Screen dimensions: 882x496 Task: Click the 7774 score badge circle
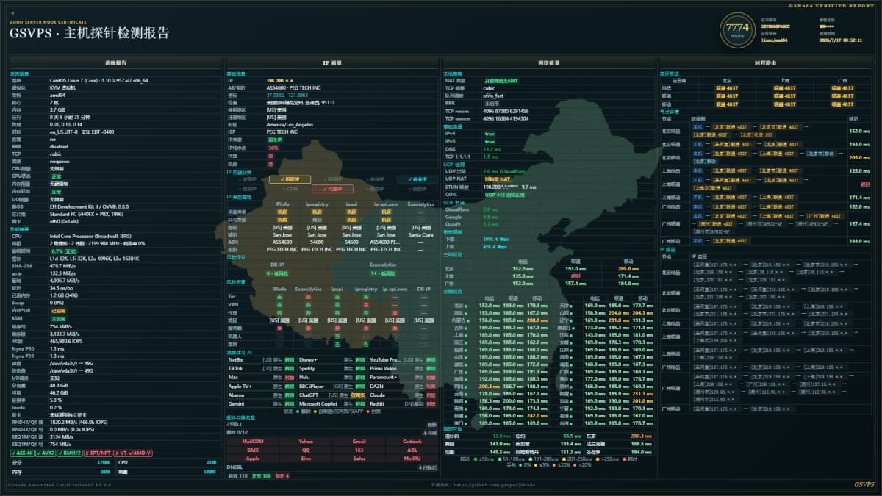736,29
